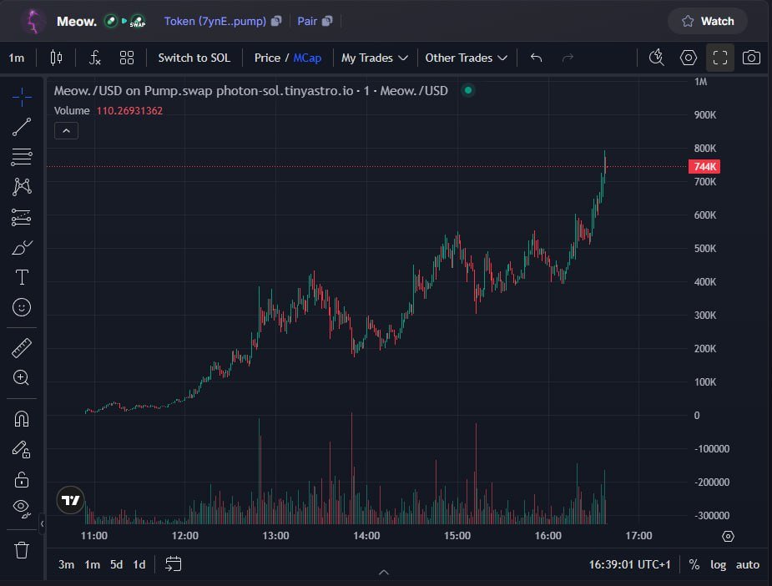Open the indicators fx menu

[x=94, y=58]
